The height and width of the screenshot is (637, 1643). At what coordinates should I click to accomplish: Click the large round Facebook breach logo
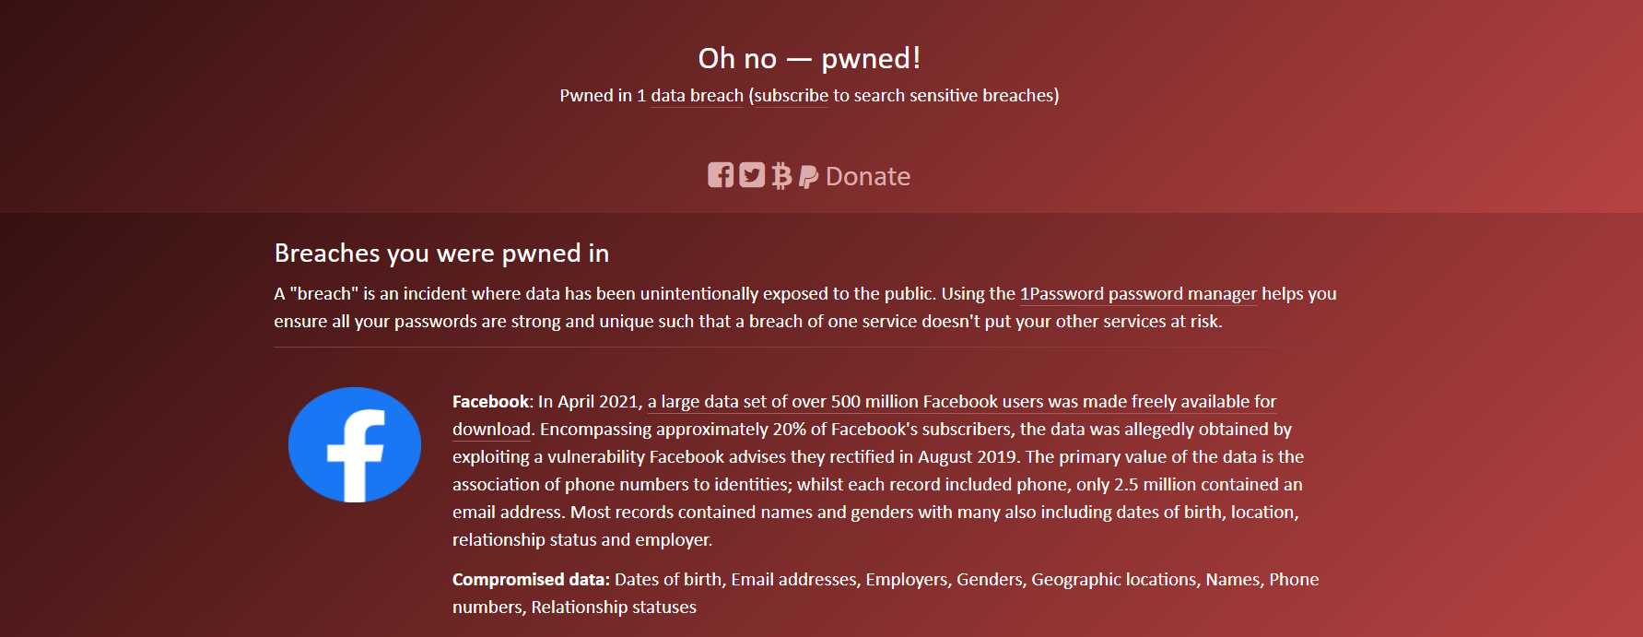[355, 444]
